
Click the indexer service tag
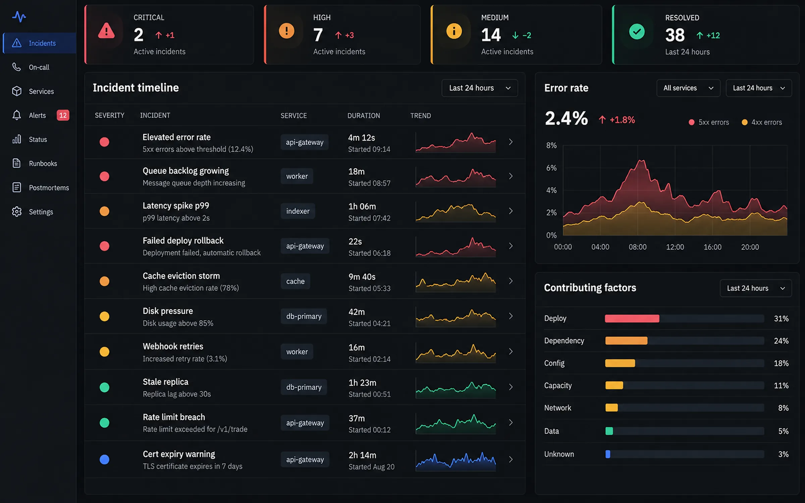[x=298, y=211]
